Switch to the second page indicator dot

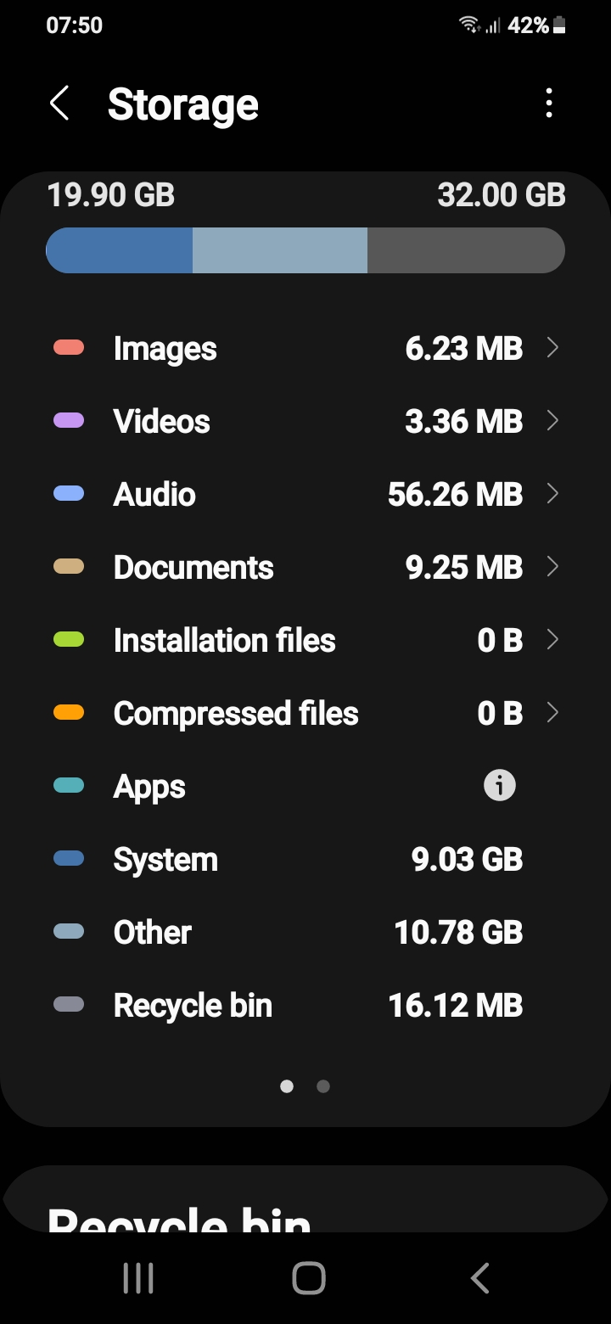click(x=323, y=1086)
